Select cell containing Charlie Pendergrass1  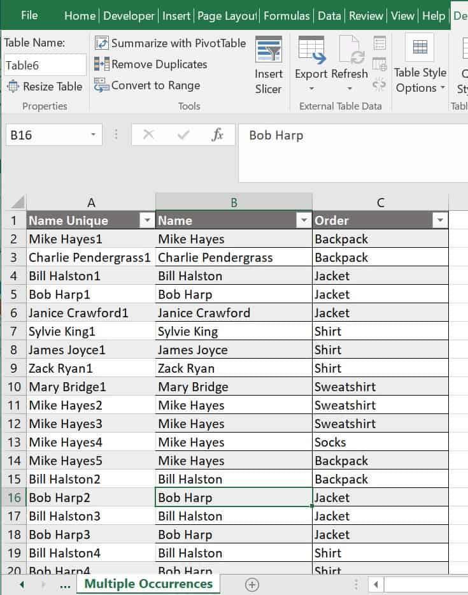[x=90, y=257]
